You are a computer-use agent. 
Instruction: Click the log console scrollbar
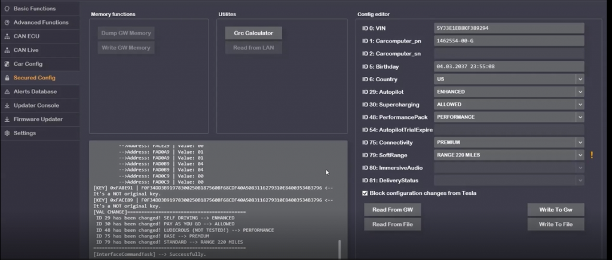(339, 248)
